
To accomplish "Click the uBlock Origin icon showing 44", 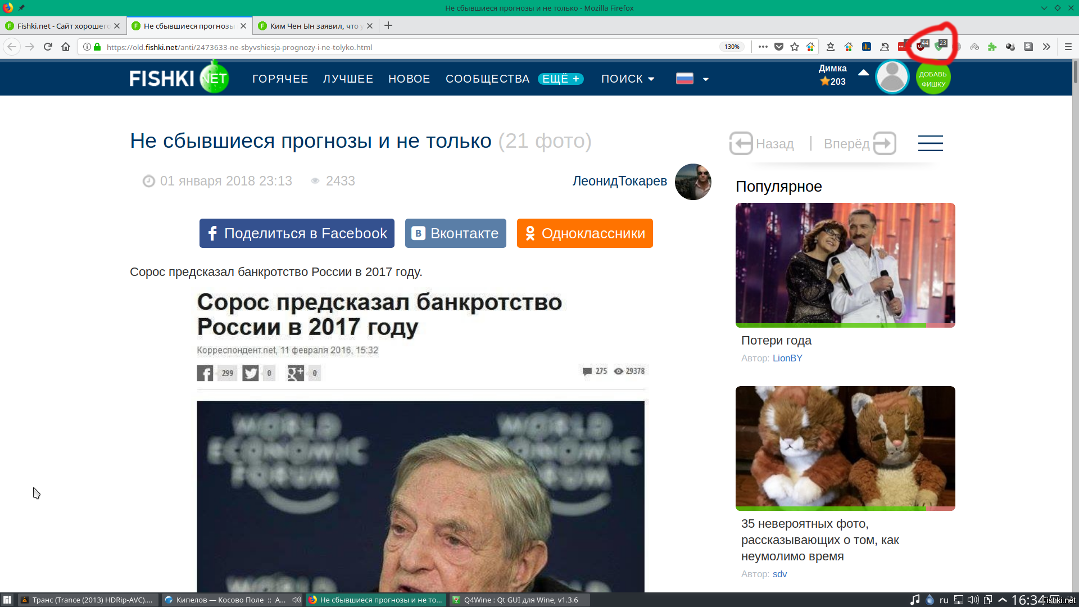I will point(922,46).
